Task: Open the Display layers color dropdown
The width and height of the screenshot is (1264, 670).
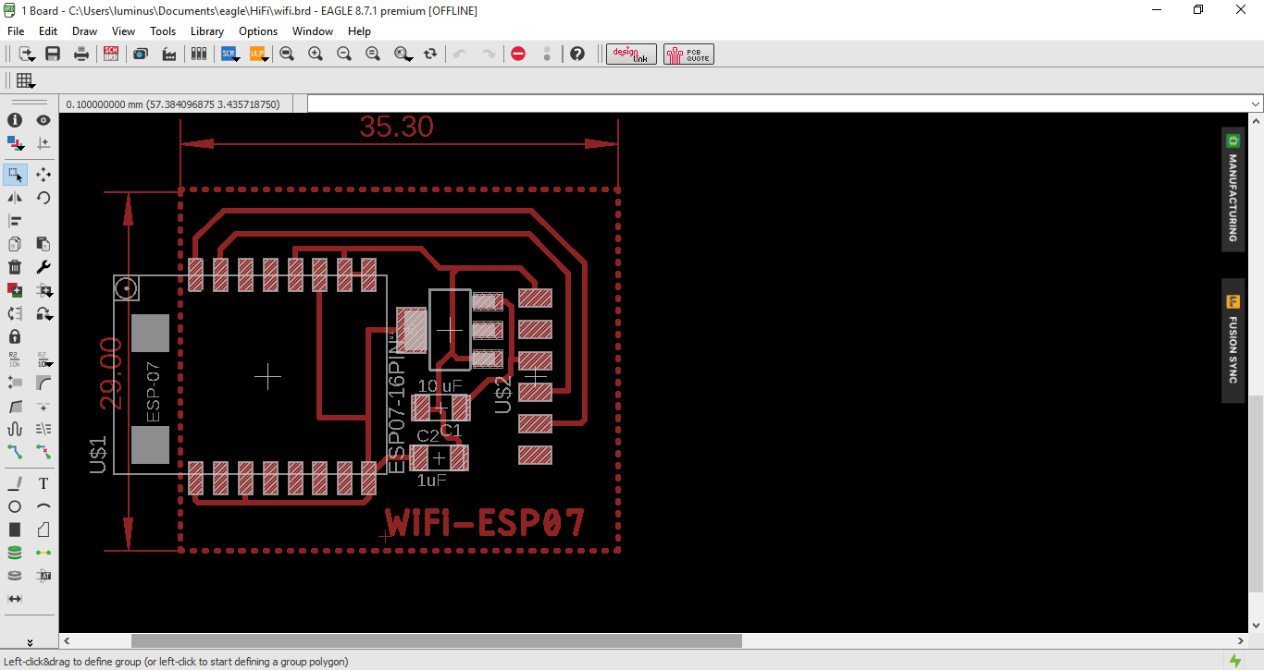Action: click(x=16, y=143)
